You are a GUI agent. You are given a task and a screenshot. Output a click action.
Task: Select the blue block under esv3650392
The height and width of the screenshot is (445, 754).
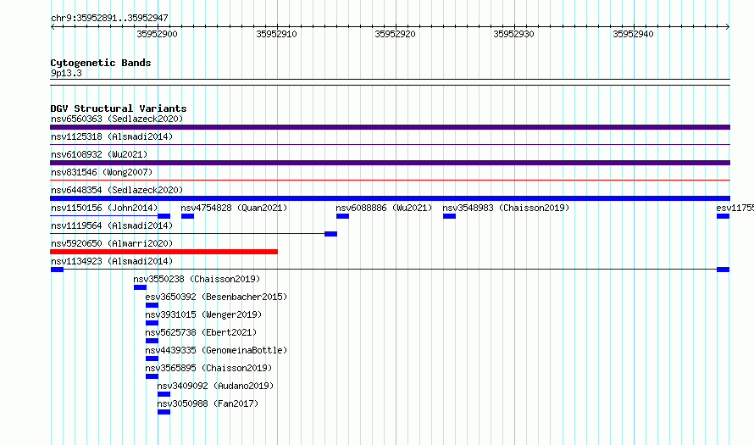(x=152, y=305)
